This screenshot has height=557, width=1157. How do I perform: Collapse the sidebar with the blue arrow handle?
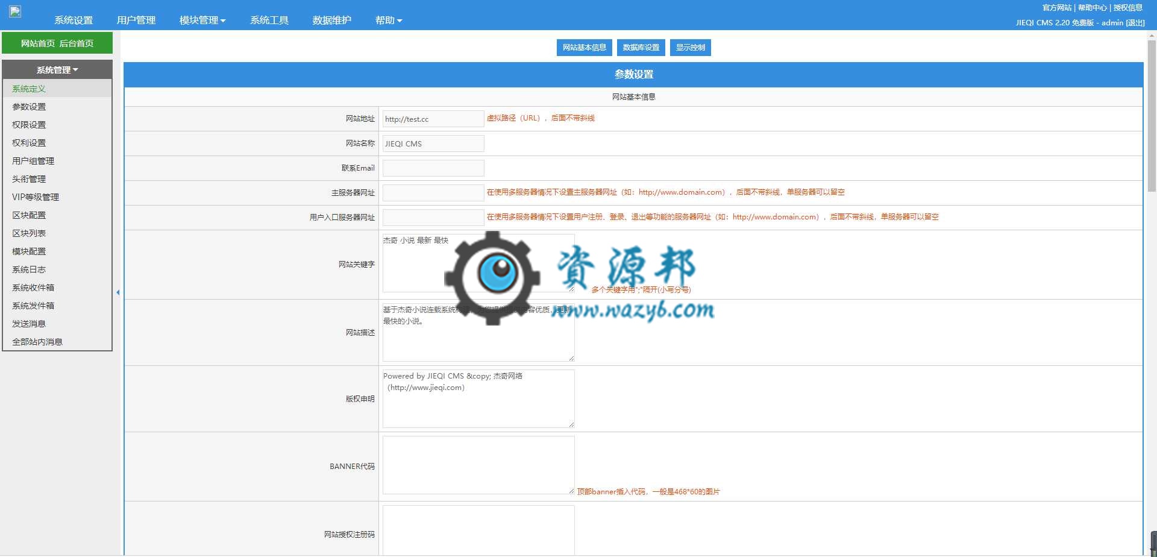coord(118,292)
